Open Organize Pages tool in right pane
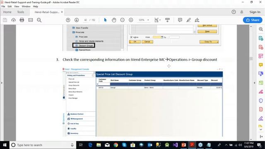265x149 pixels. [x=261, y=56]
